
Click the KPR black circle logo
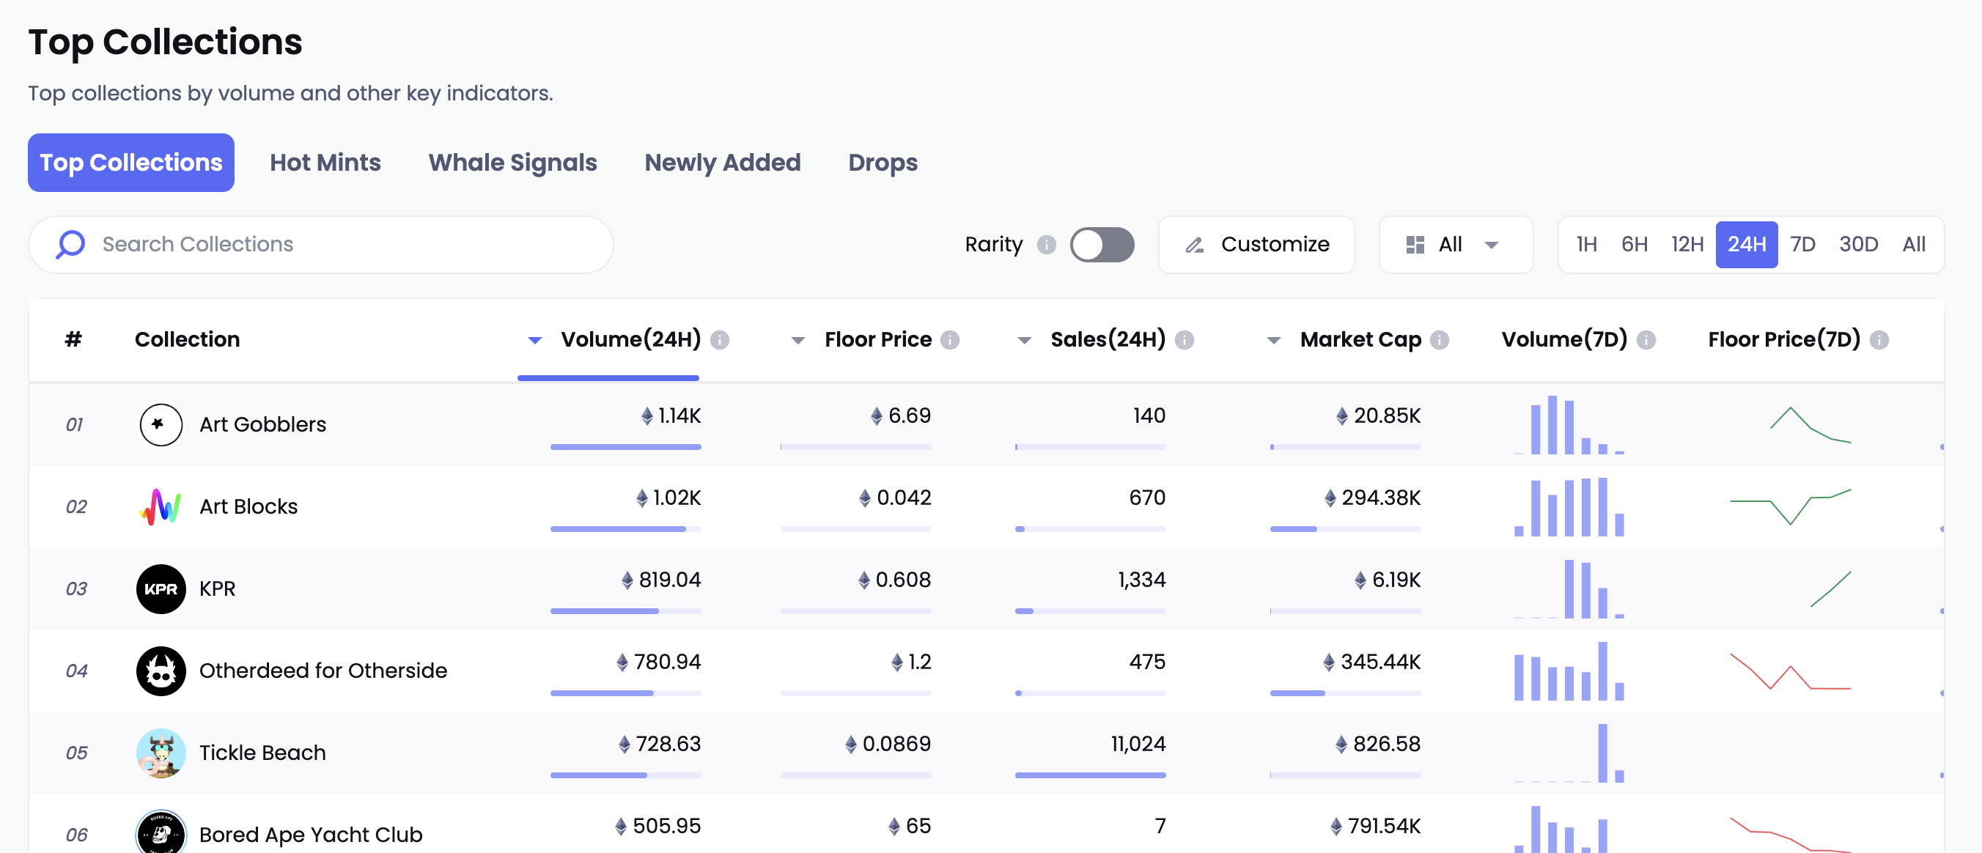point(160,588)
